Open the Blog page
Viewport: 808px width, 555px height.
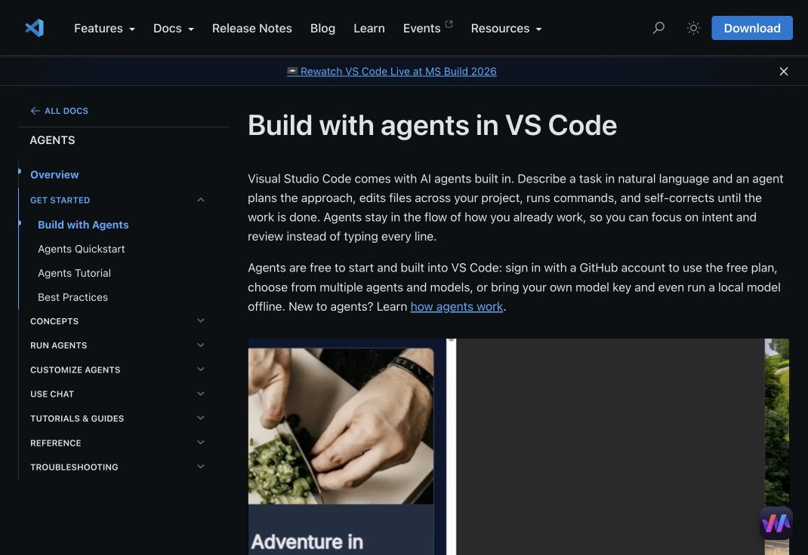coord(322,29)
